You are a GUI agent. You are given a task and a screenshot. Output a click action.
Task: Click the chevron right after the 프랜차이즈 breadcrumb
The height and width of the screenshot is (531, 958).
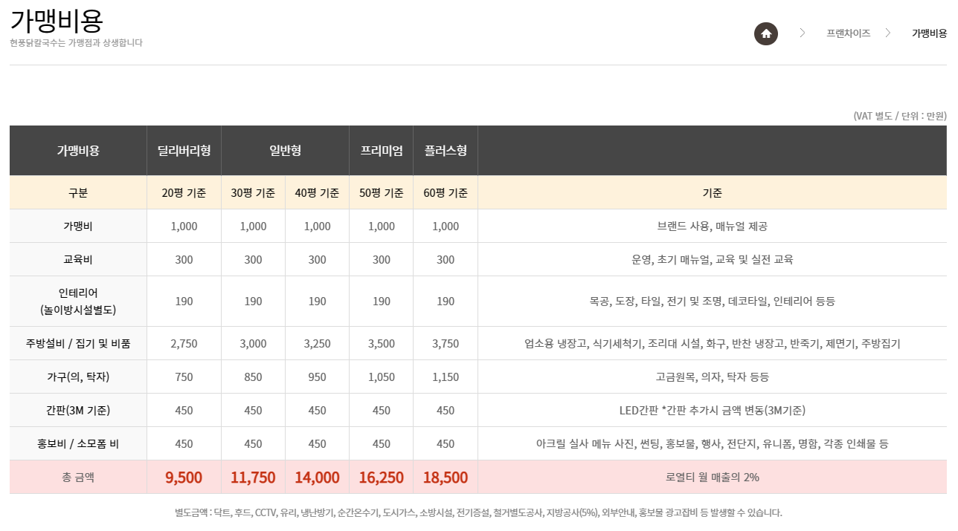click(887, 33)
